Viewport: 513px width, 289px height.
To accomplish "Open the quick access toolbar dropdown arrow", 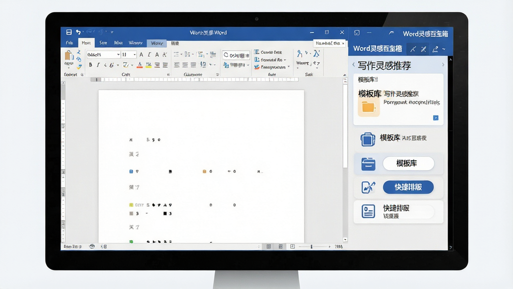I will click(x=112, y=32).
